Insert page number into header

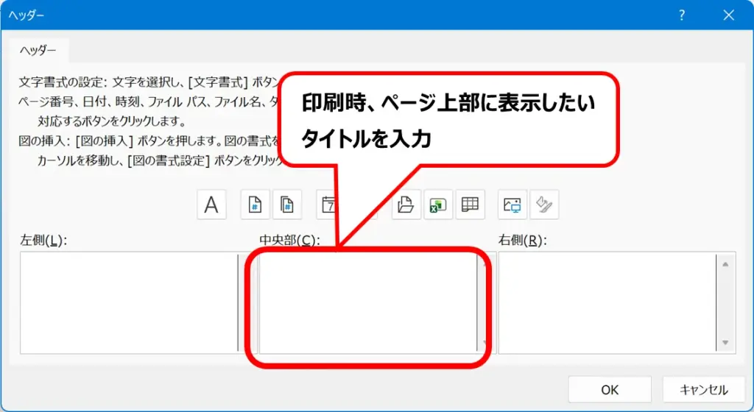[x=255, y=205]
